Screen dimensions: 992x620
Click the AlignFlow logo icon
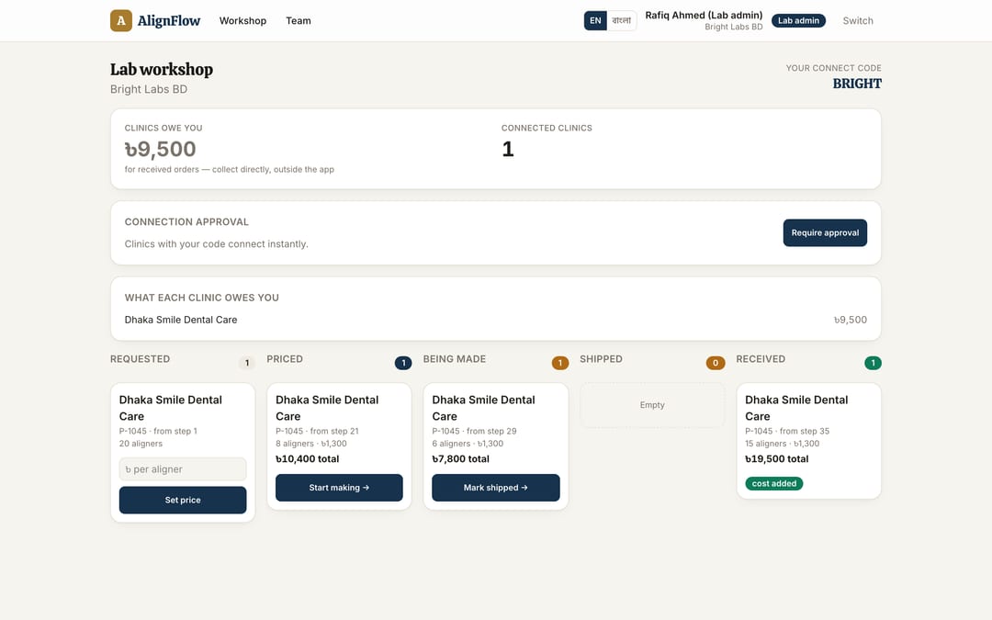click(121, 21)
